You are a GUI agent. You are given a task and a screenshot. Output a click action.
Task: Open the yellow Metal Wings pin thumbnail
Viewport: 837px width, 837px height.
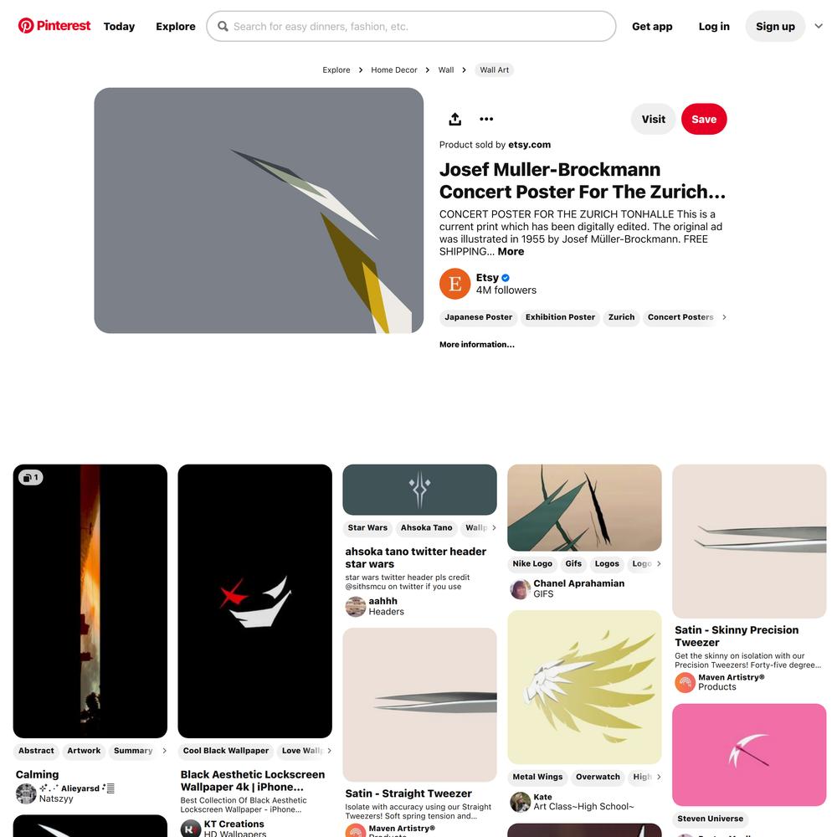[584, 687]
